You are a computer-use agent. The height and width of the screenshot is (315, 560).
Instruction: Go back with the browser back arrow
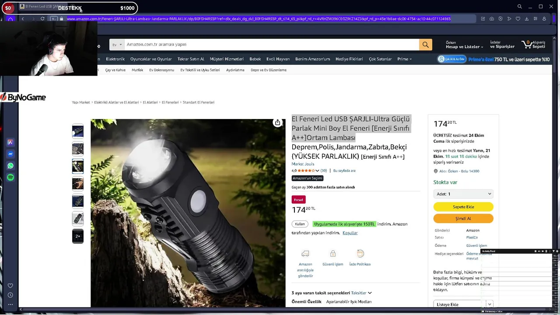pos(23,19)
